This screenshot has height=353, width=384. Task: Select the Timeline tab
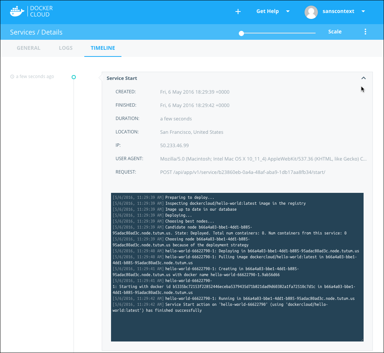point(103,48)
